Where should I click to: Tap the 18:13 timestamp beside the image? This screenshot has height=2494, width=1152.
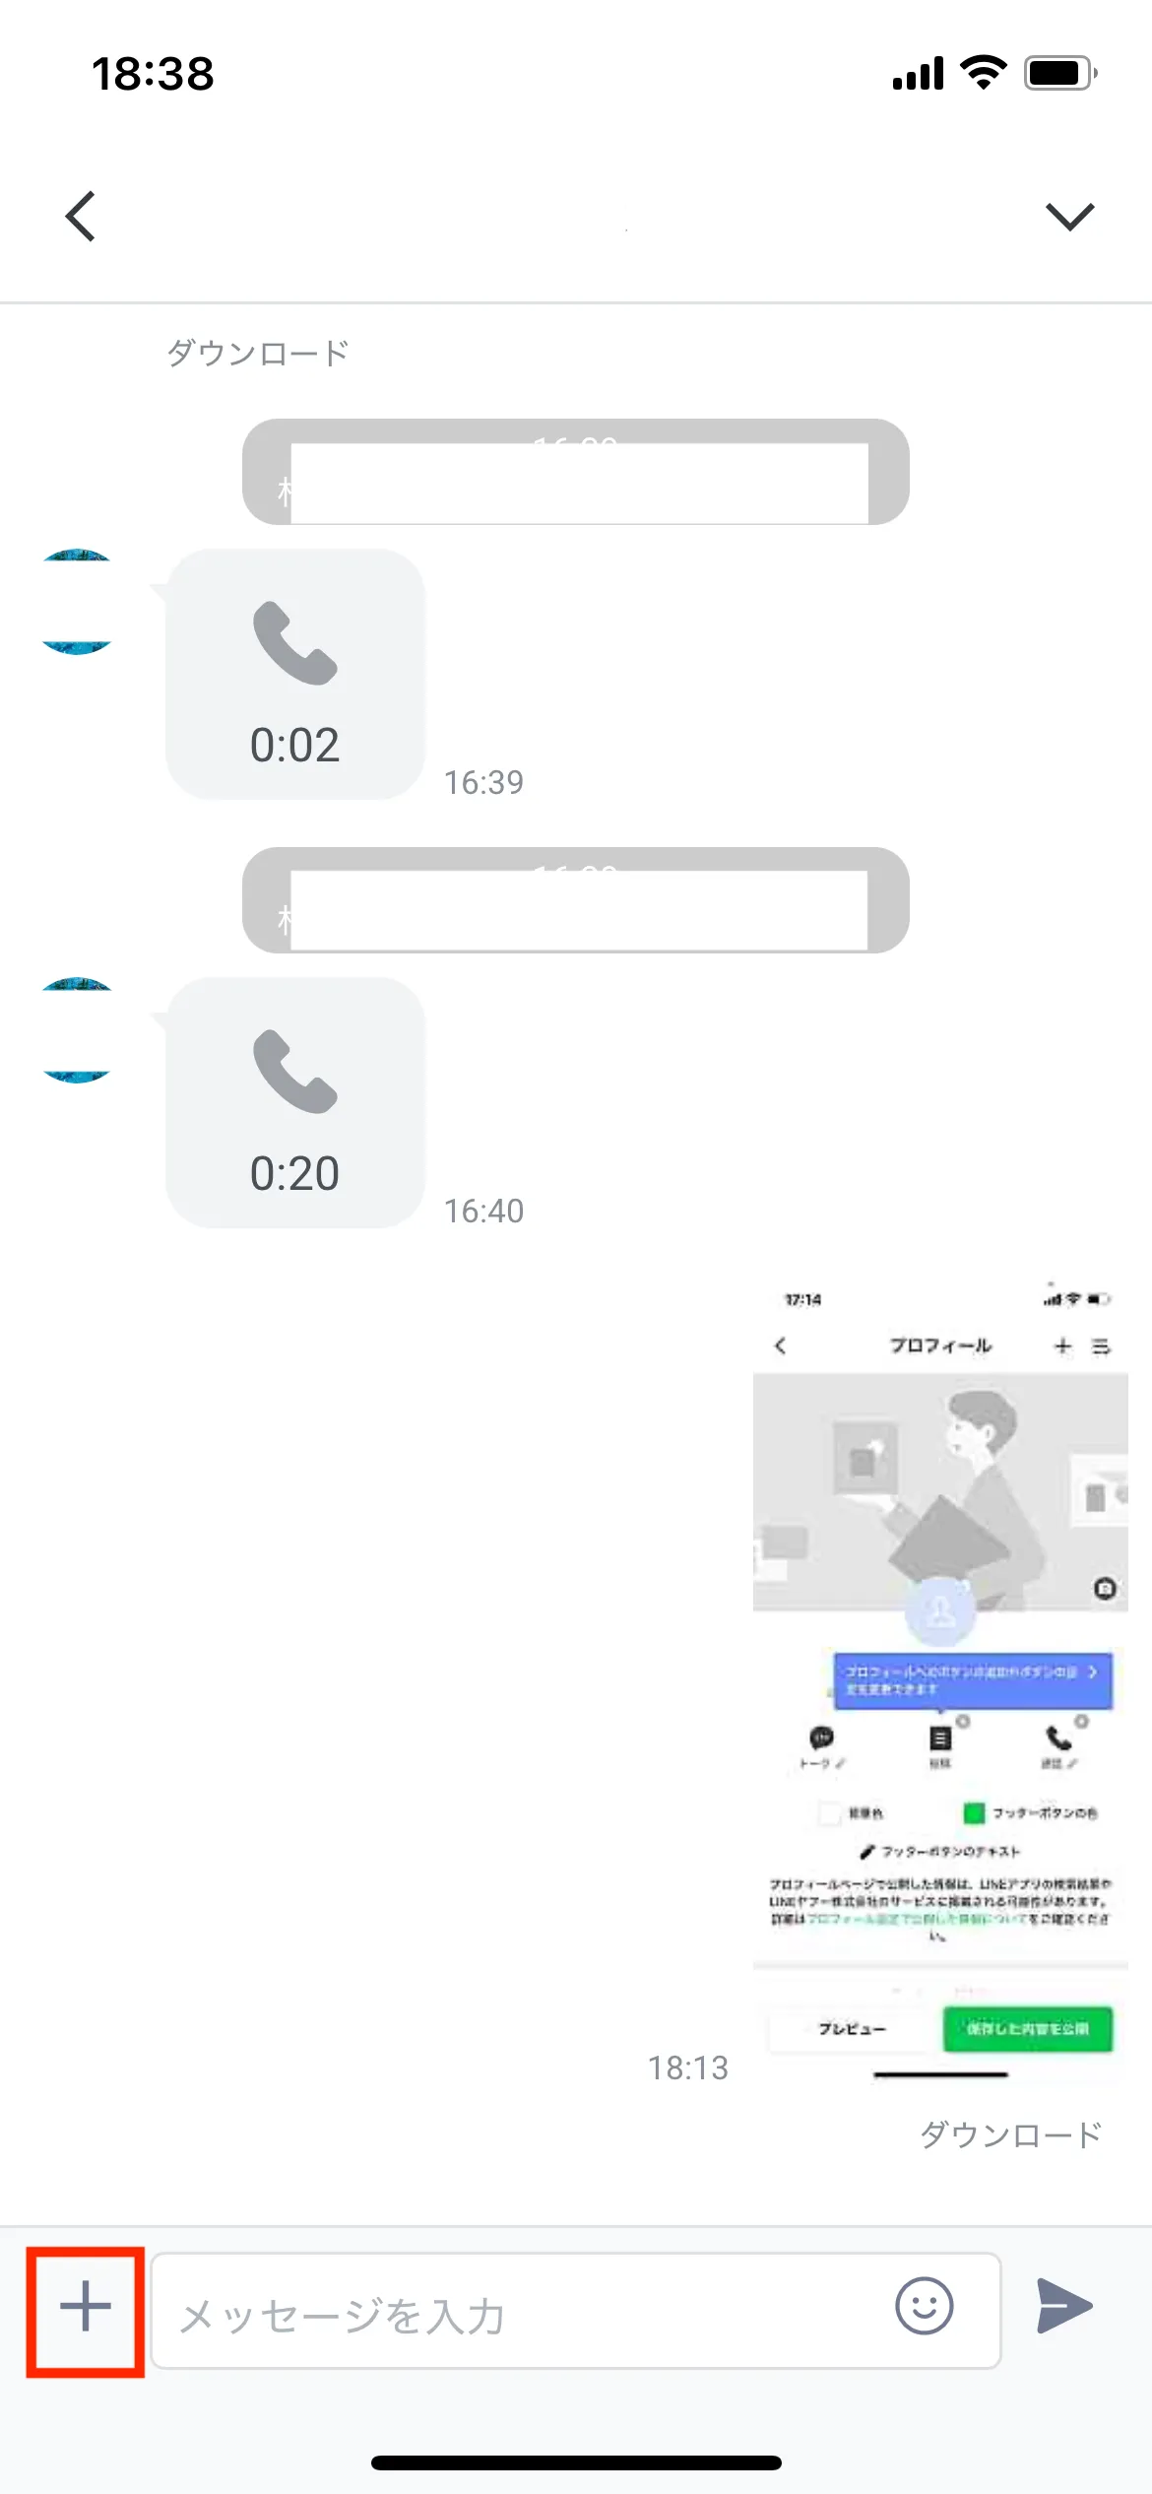[688, 2067]
